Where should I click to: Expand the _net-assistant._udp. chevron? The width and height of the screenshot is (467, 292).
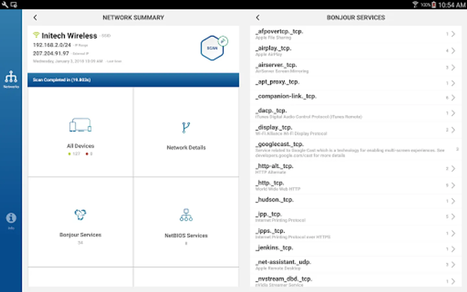point(453,264)
